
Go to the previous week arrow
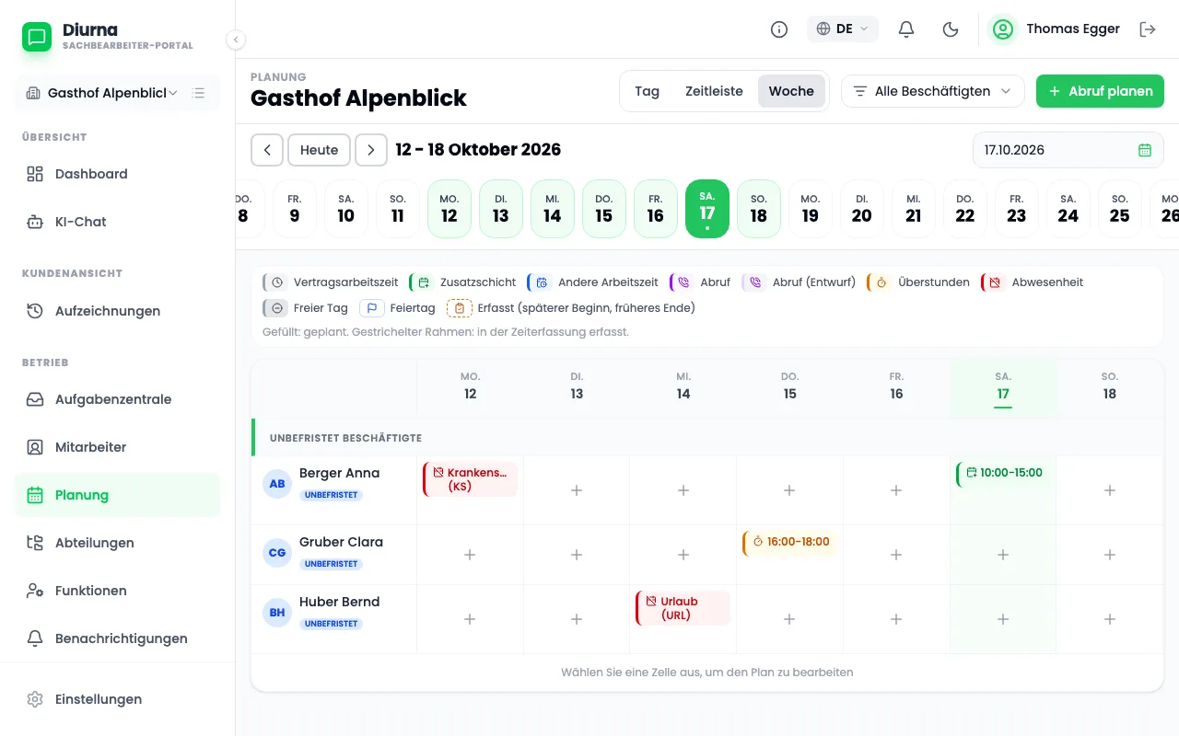pos(267,150)
